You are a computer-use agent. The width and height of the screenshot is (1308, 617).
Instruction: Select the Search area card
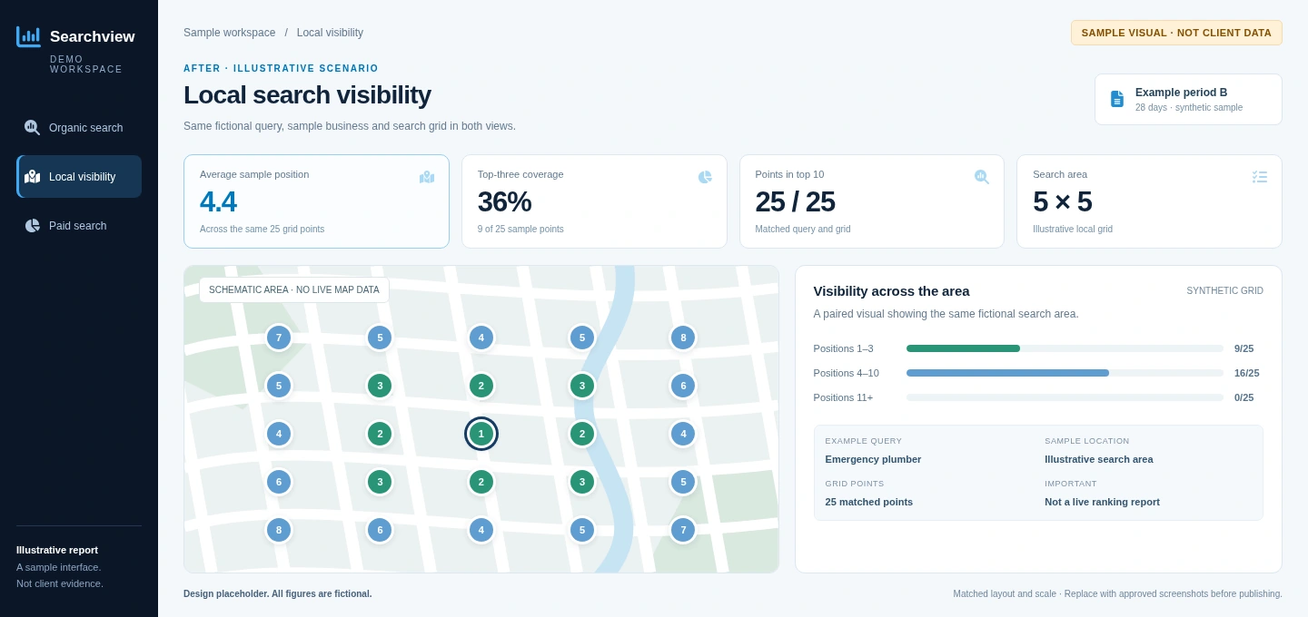tap(1149, 201)
